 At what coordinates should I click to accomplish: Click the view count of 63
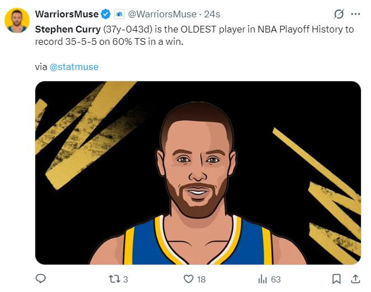(276, 279)
